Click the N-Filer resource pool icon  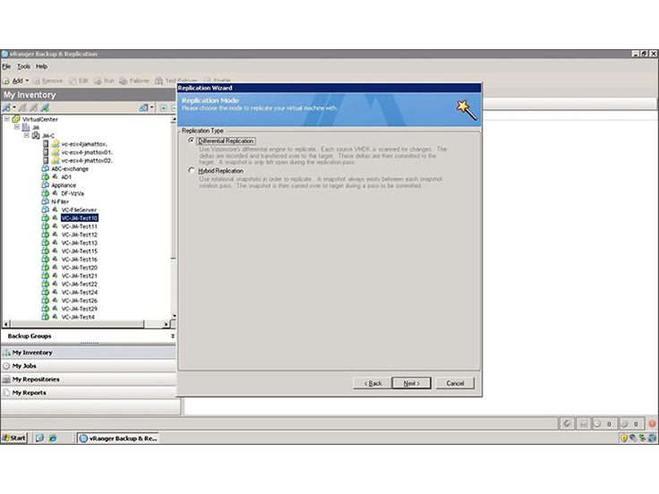pos(46,201)
